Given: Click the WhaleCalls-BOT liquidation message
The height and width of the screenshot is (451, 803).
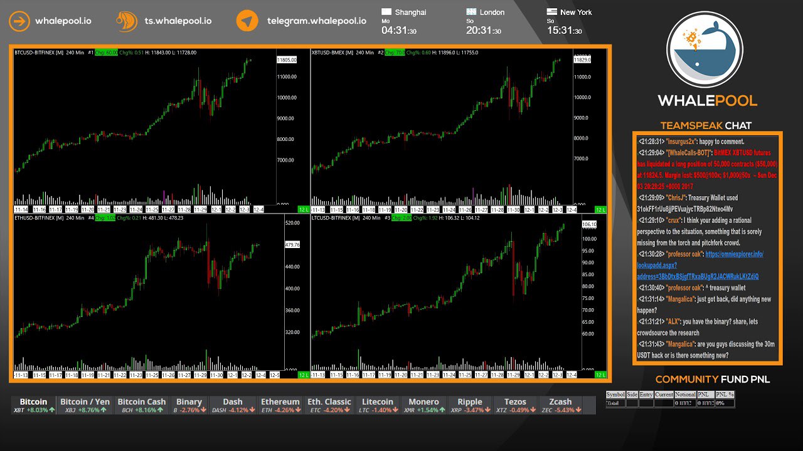Looking at the screenshot, I should pos(707,170).
